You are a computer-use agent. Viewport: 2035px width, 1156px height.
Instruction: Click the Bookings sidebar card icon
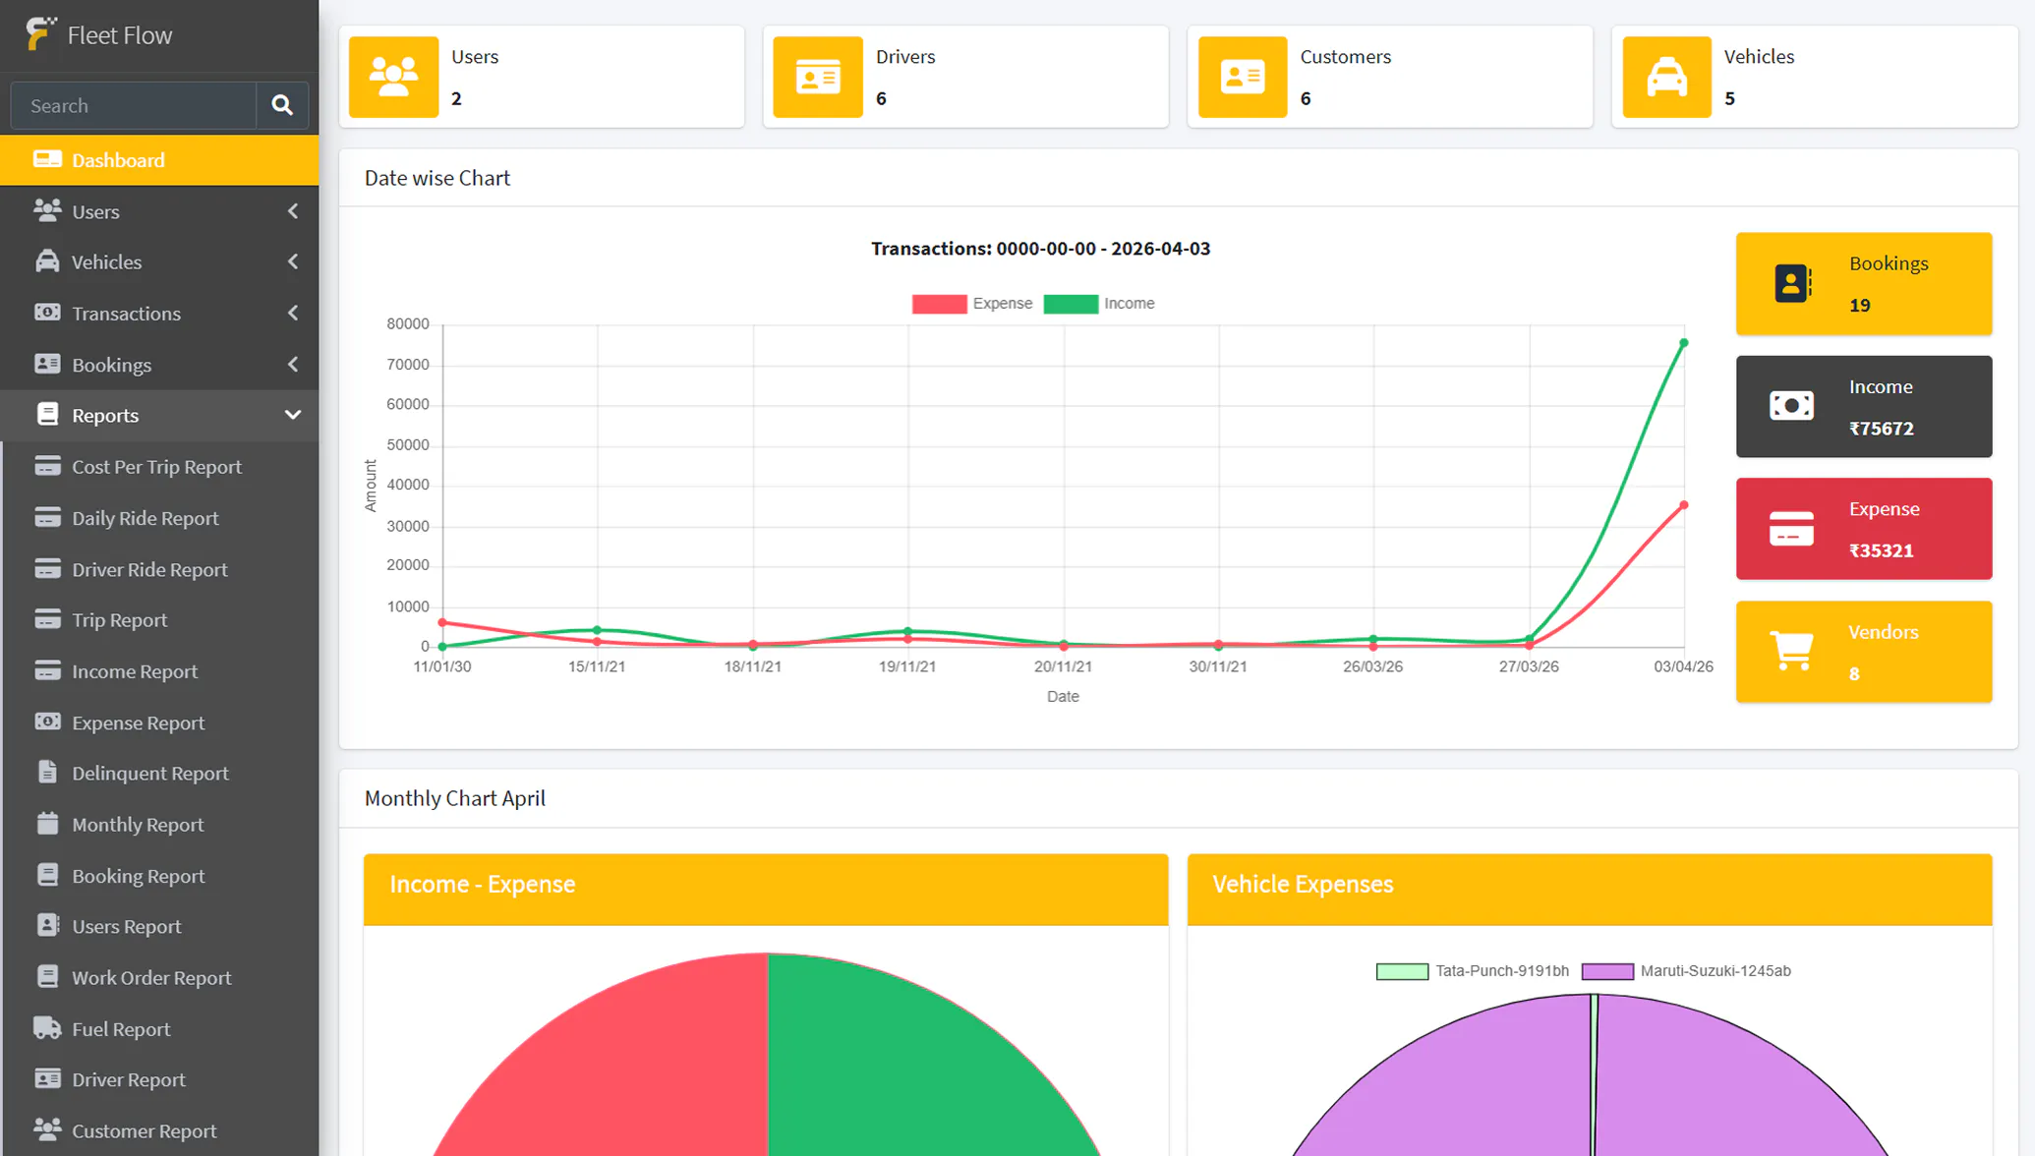(47, 364)
